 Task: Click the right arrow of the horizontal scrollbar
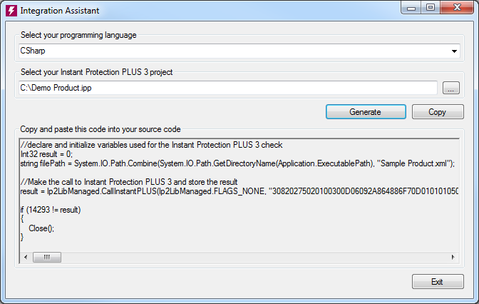[x=453, y=257]
